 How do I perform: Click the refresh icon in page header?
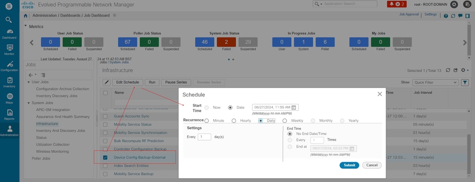pyautogui.click(x=453, y=16)
